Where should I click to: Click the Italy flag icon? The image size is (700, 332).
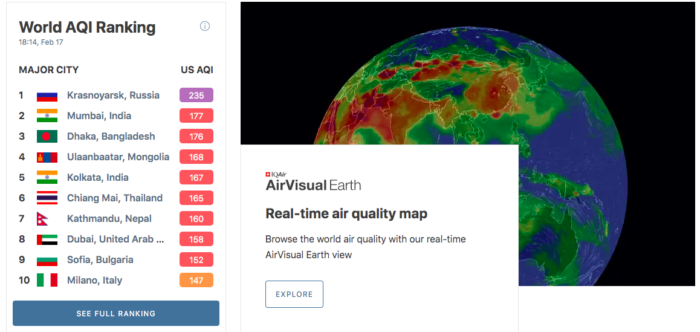point(47,280)
